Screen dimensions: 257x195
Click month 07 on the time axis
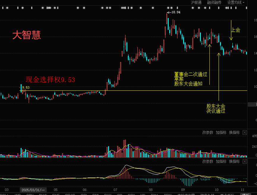click(115, 190)
